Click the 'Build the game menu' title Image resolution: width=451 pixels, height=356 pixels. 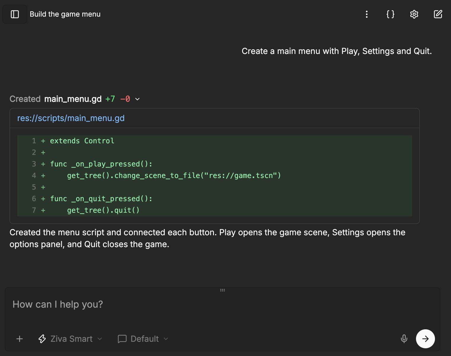click(65, 14)
